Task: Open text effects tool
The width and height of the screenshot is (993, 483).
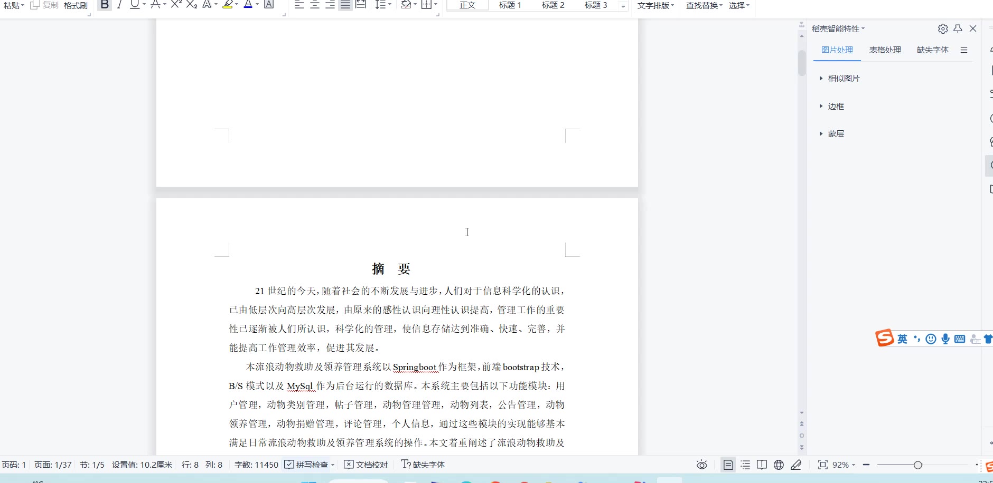Action: (x=207, y=5)
